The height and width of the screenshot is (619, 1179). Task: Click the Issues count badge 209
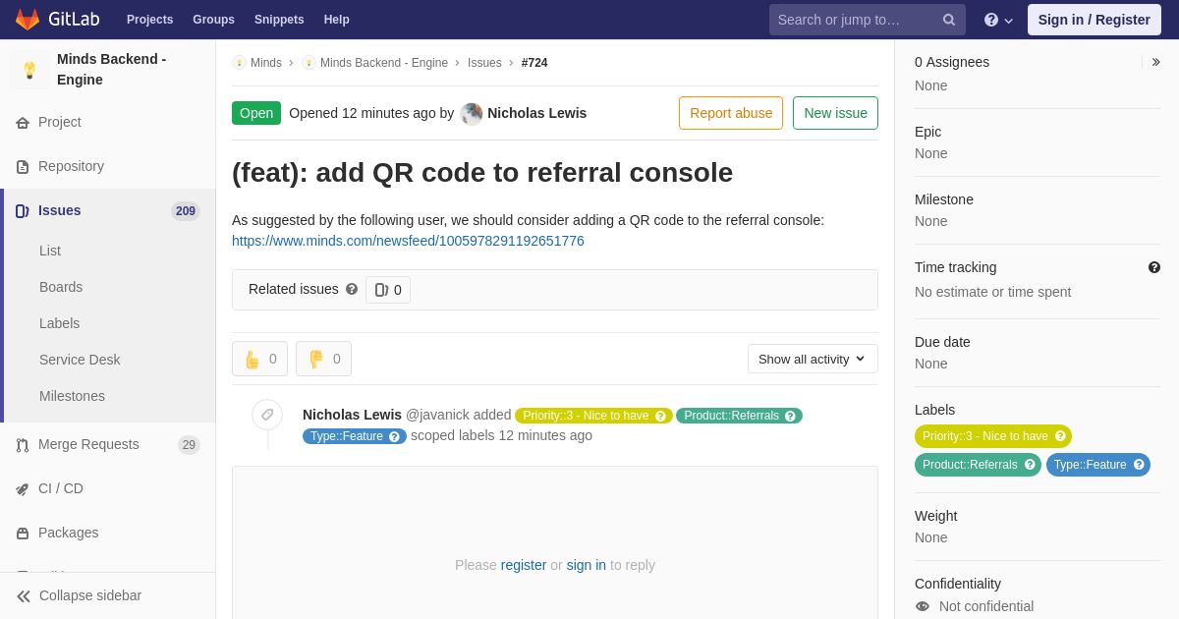186,211
